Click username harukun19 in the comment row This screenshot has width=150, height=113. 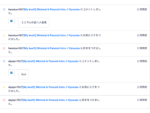coord(15,9)
